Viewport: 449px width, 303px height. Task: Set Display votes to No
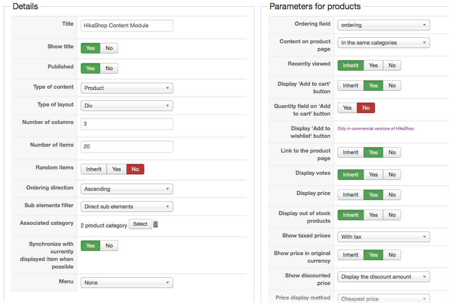[x=392, y=175]
